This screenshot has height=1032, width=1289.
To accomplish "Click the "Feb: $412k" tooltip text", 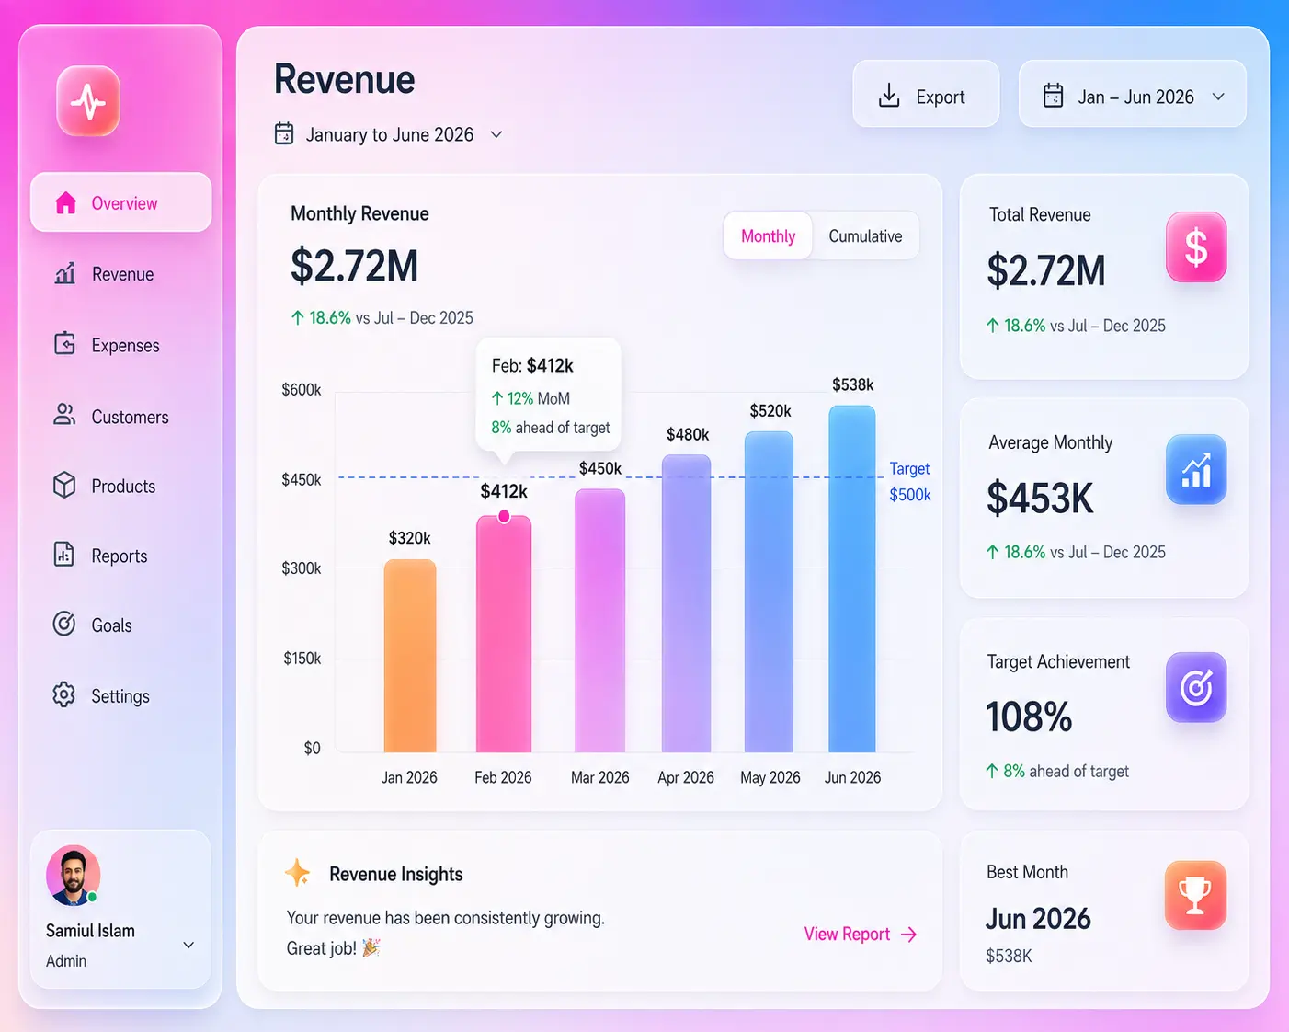I will click(532, 365).
